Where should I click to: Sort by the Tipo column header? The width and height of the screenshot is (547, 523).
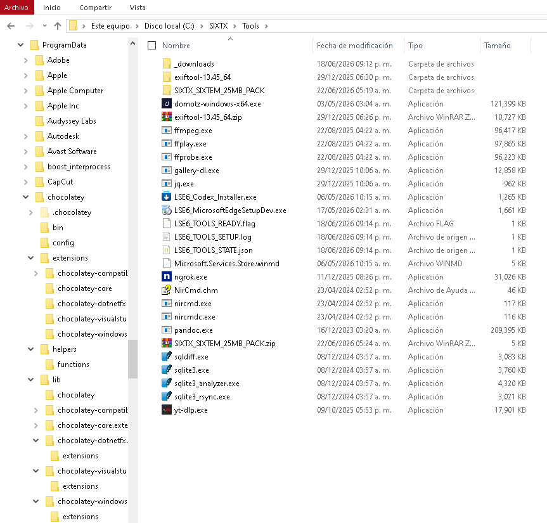pyautogui.click(x=415, y=46)
